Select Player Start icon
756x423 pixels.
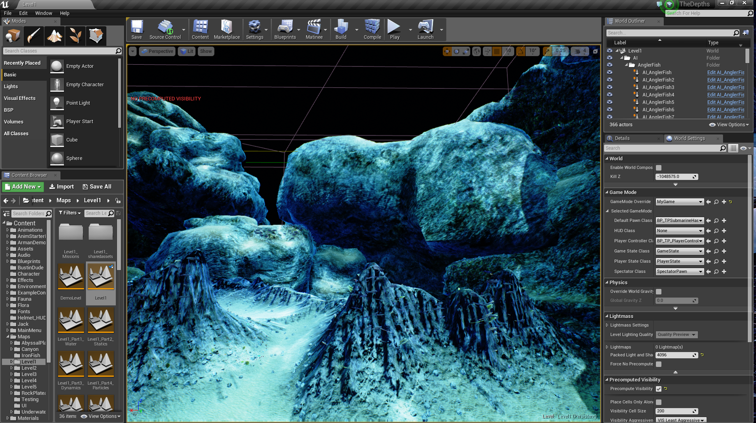57,121
